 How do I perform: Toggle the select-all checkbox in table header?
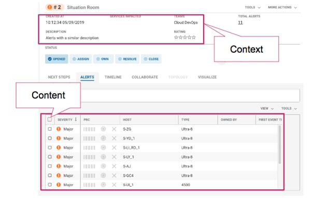coord(50,119)
